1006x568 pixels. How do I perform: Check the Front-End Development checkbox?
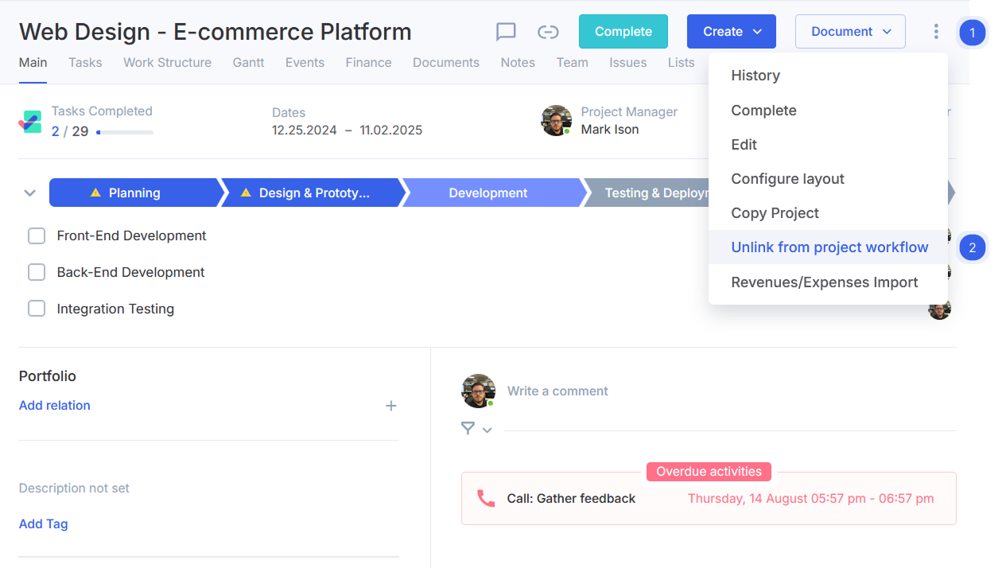[x=37, y=236]
